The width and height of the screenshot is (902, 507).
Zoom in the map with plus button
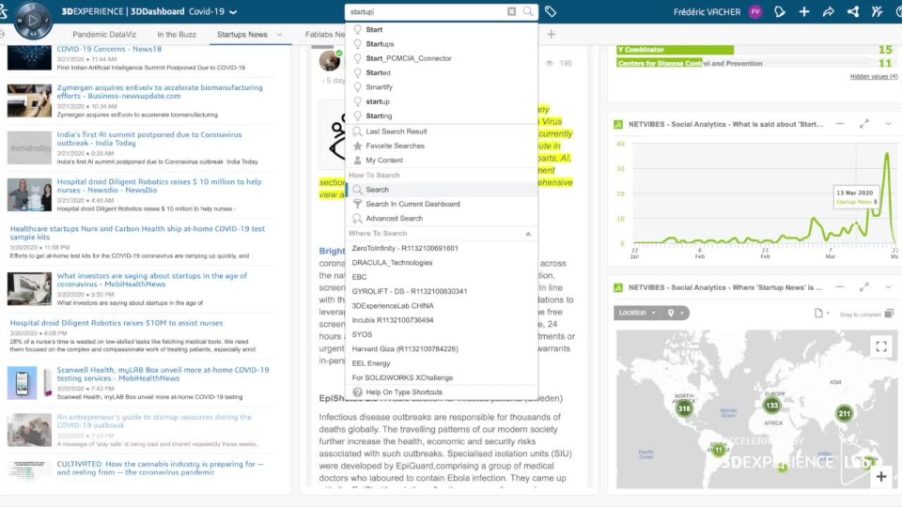(x=880, y=477)
